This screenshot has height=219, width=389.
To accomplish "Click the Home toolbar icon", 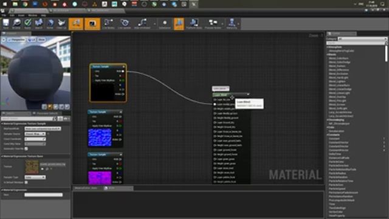I will [50, 24].
